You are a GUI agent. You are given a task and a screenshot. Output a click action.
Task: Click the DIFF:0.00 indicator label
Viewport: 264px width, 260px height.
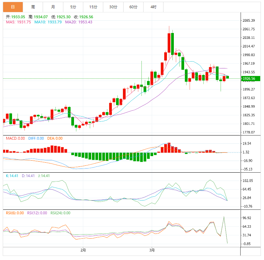(x=36, y=138)
